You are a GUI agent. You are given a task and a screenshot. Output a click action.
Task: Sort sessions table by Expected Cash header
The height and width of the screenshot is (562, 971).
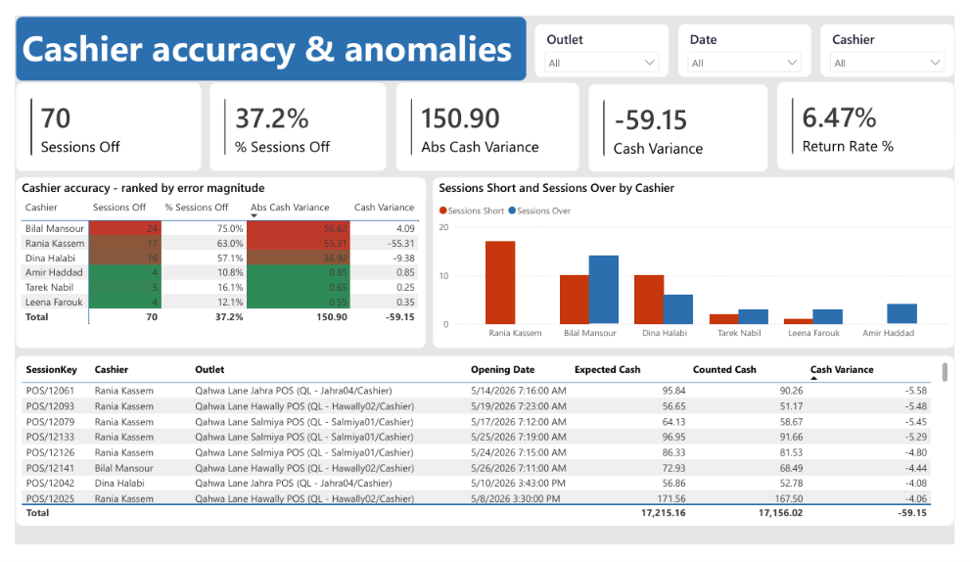(x=607, y=369)
